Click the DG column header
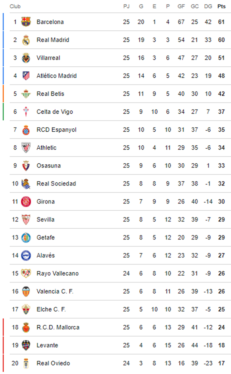231x374 pixels. (x=208, y=7)
